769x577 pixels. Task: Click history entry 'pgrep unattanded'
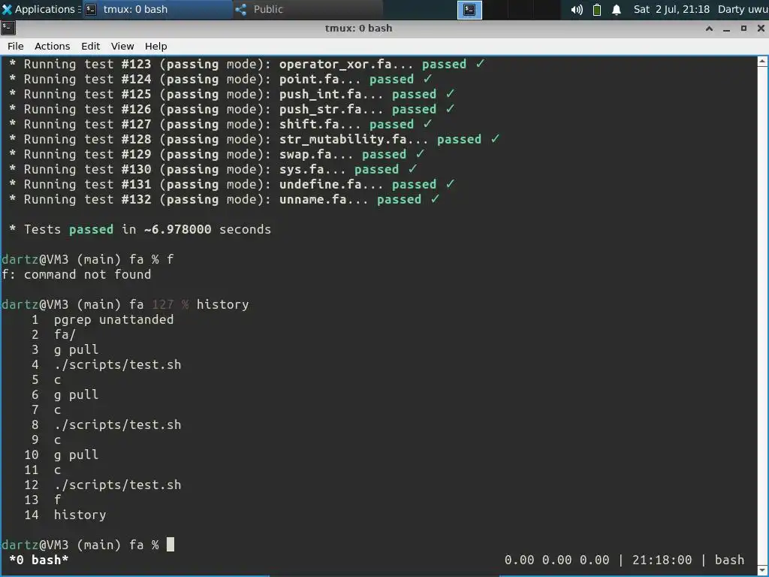click(x=114, y=319)
